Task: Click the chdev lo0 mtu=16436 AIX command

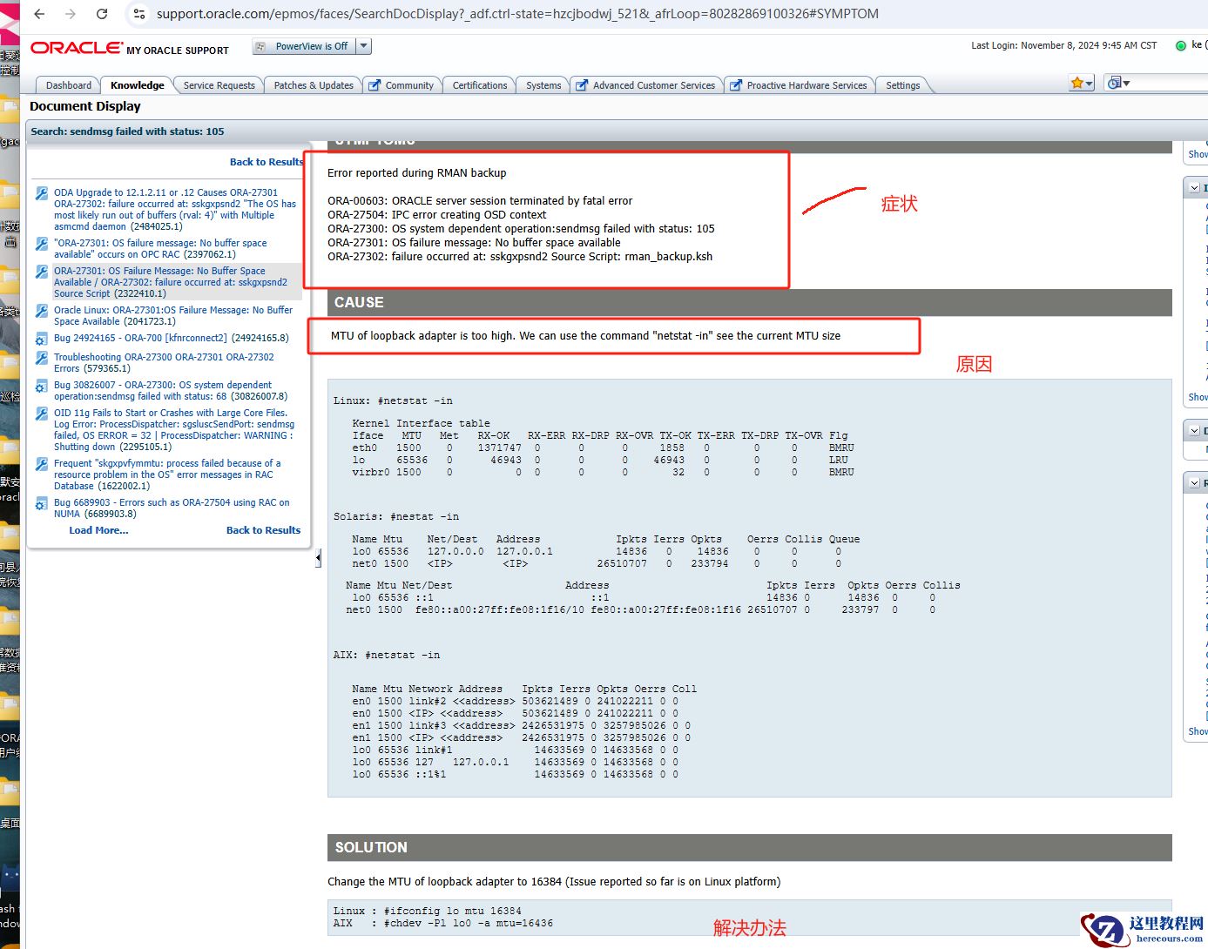Action: 469,923
